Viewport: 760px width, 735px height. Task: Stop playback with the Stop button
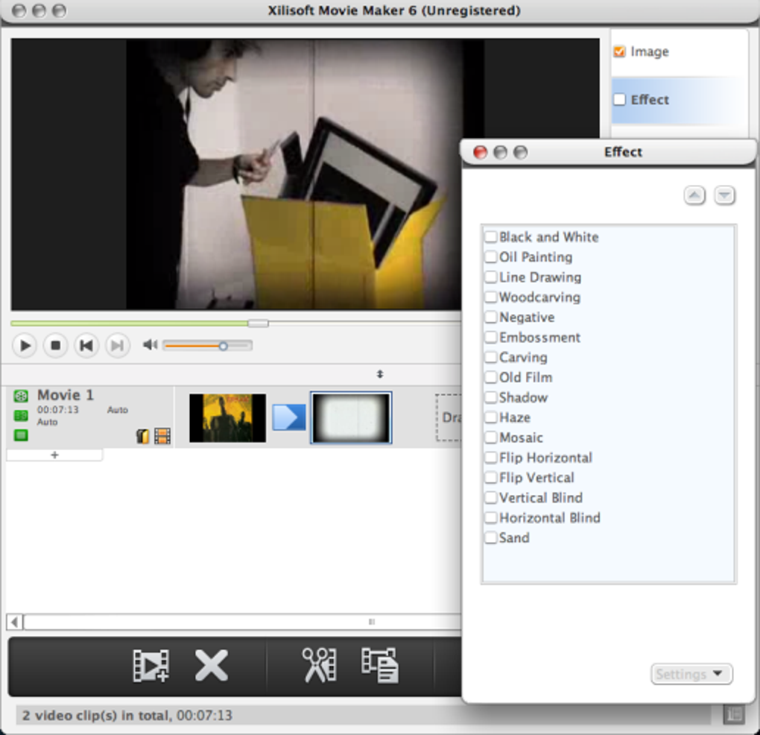55,346
